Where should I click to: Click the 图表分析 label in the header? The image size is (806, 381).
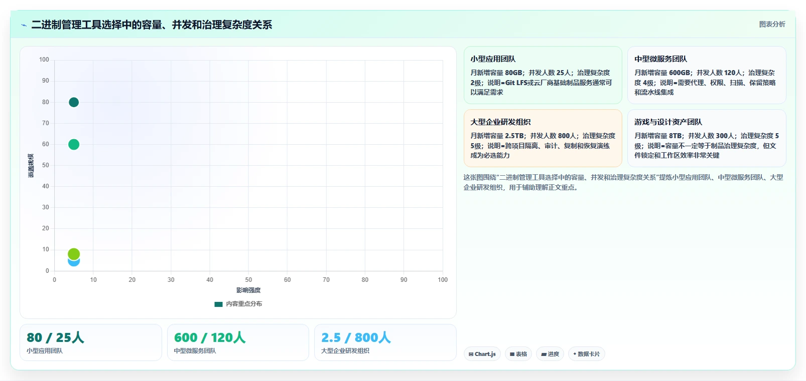(772, 24)
